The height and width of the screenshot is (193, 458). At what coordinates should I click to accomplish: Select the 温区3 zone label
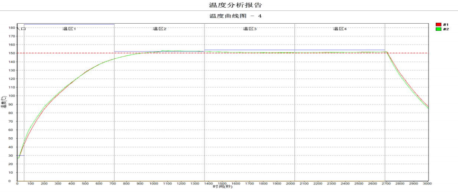[x=249, y=29]
